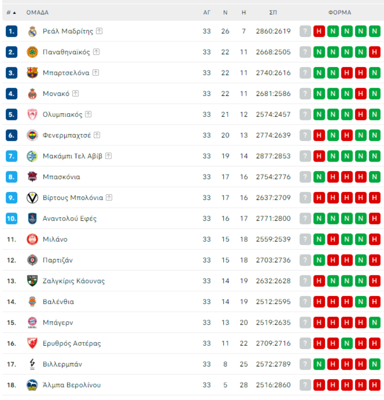Click the Bayern team logo
Screen dimensions: 384x400
coord(32,323)
